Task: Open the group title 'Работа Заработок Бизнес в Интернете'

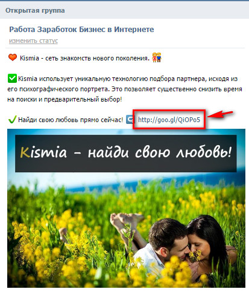Action: coord(81,30)
